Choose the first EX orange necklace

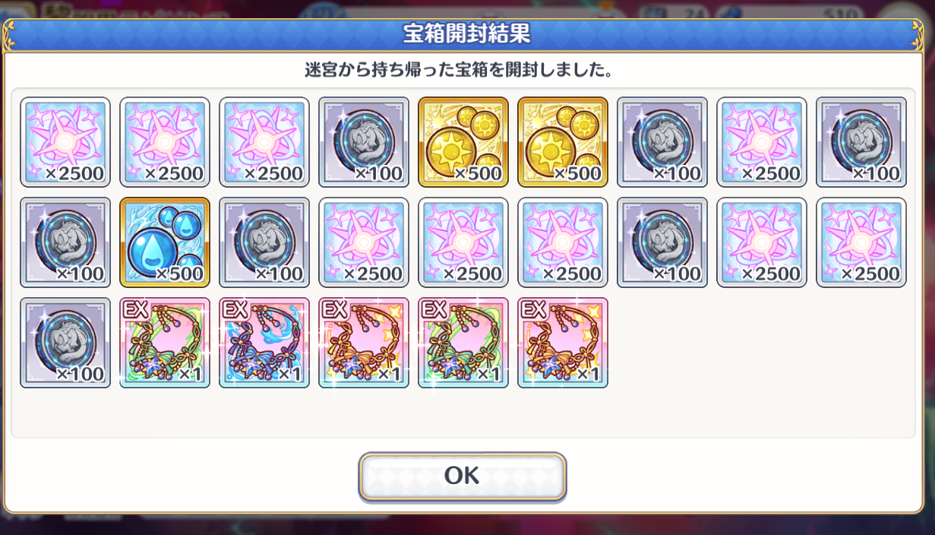[364, 343]
